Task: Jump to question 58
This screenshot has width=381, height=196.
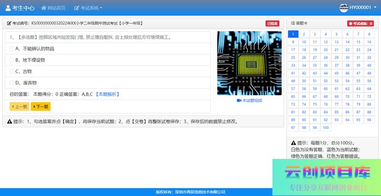Action: tap(304, 89)
